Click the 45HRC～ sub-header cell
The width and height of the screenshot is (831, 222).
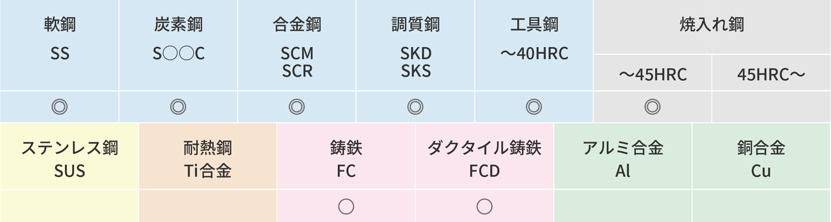(772, 73)
